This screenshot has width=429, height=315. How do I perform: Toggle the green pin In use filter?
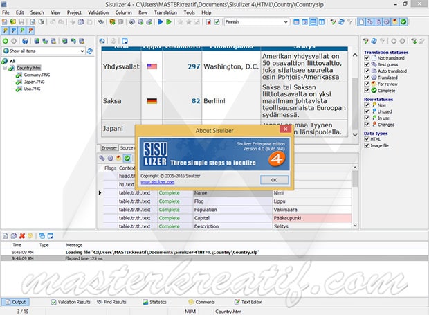(22, 30)
